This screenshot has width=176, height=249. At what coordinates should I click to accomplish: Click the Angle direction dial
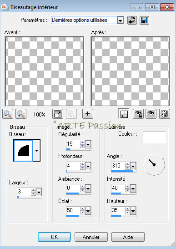pos(154,165)
